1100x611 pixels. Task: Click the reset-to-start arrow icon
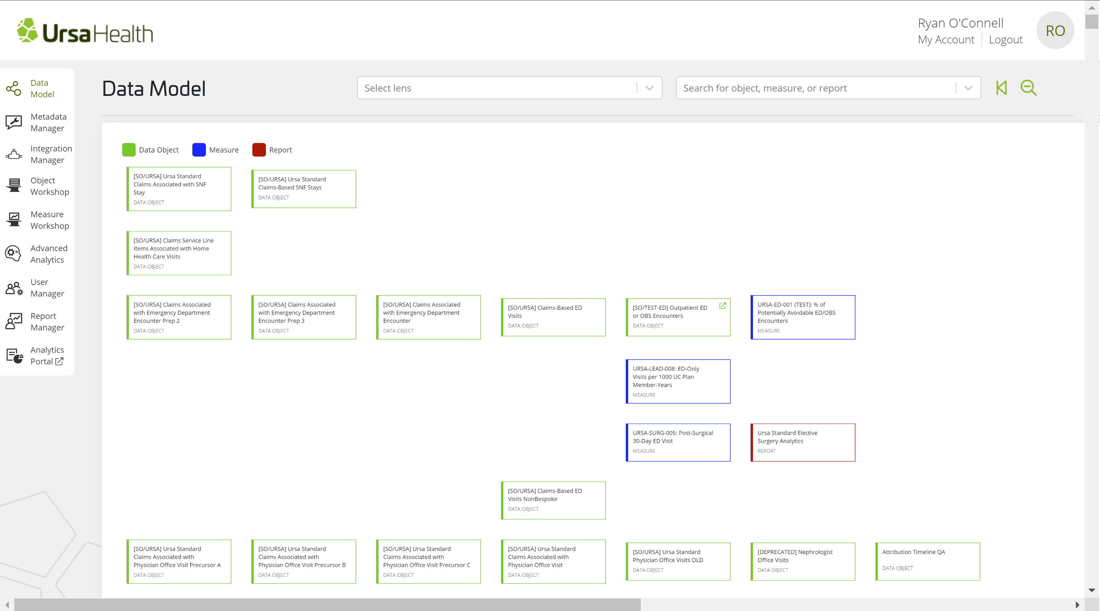coord(1001,88)
